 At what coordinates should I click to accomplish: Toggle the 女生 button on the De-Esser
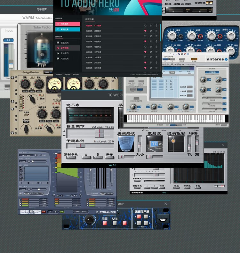(115, 223)
